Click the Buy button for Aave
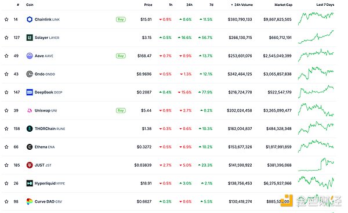348x213 pixels. [121, 56]
